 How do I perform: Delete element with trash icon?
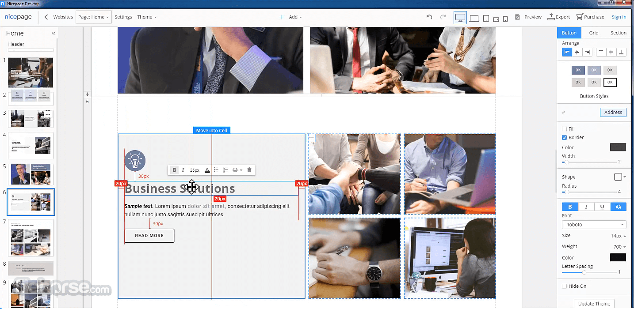click(249, 170)
